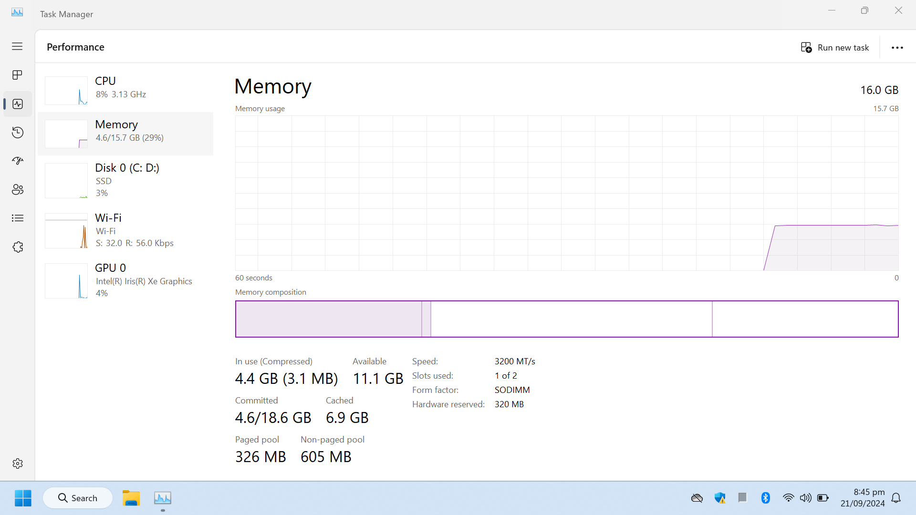Screen dimensions: 916x515
Task: Open App history page in sidebar
Action: [18, 132]
